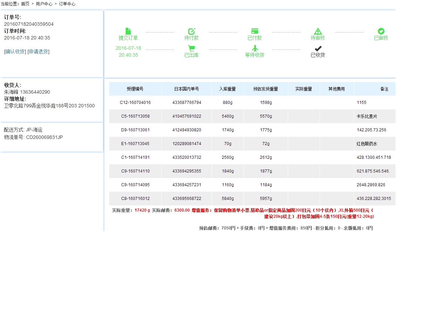Screen dimensions: 445x332
Task: Select row C5-160713058
Action: pyautogui.click(x=252, y=116)
